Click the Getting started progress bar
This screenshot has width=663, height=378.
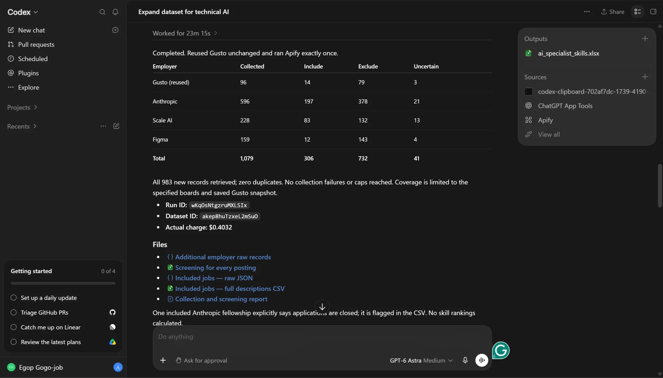63,283
